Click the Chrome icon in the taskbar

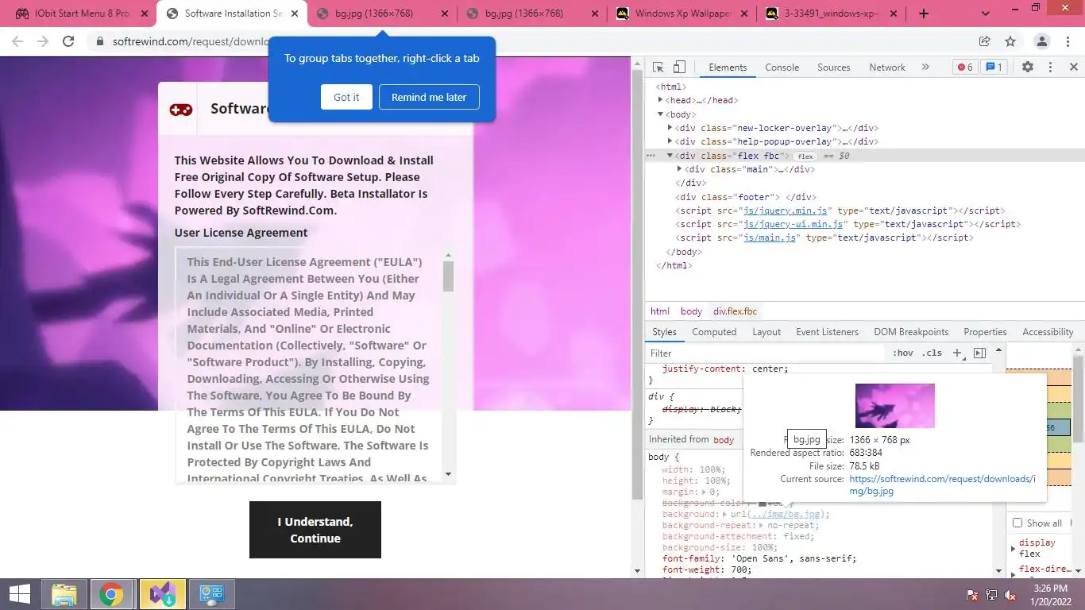tap(111, 594)
